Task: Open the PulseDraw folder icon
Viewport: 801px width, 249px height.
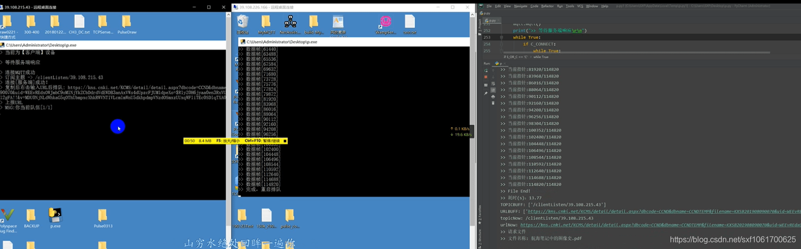Action: (127, 24)
